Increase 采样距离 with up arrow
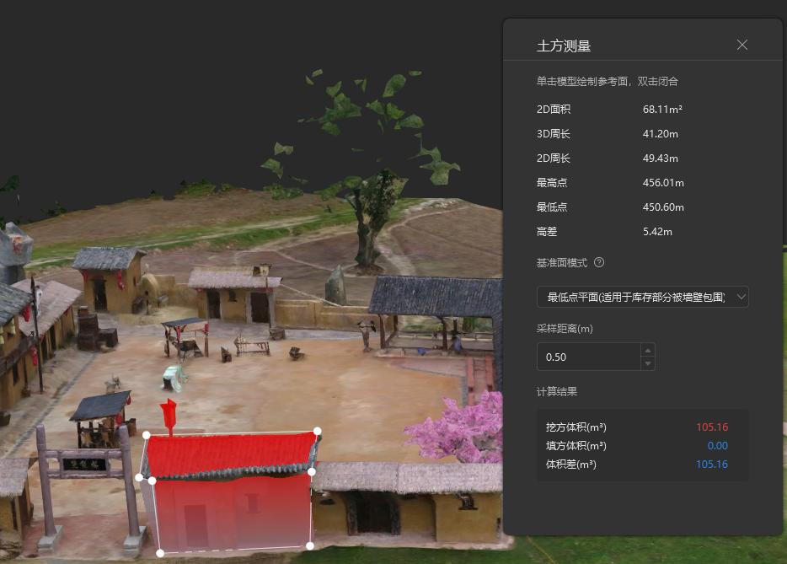 click(x=648, y=350)
